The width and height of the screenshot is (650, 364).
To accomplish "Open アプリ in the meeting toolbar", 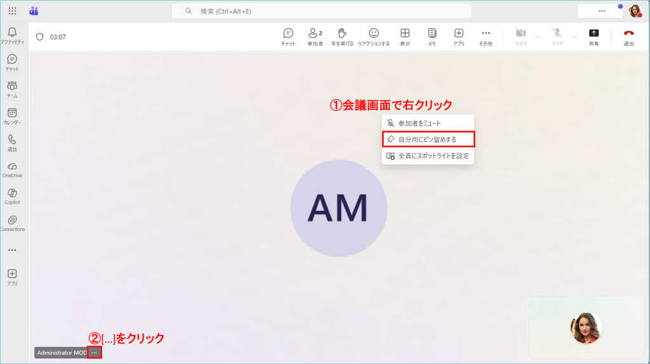I will click(x=458, y=37).
